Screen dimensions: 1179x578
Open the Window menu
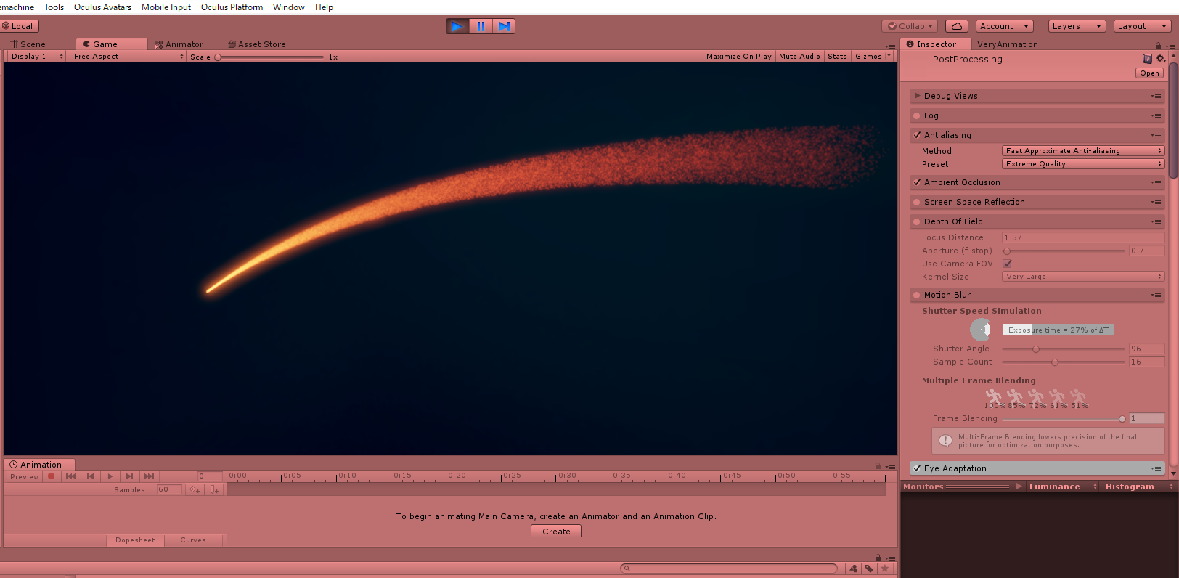click(x=288, y=7)
